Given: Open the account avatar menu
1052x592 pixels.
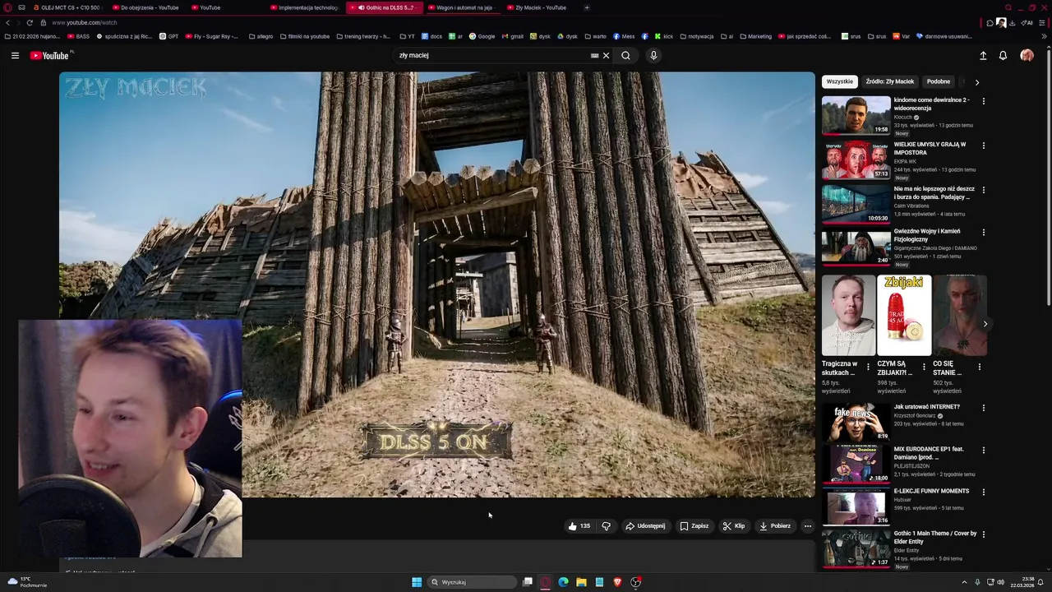Looking at the screenshot, I should 1027,56.
